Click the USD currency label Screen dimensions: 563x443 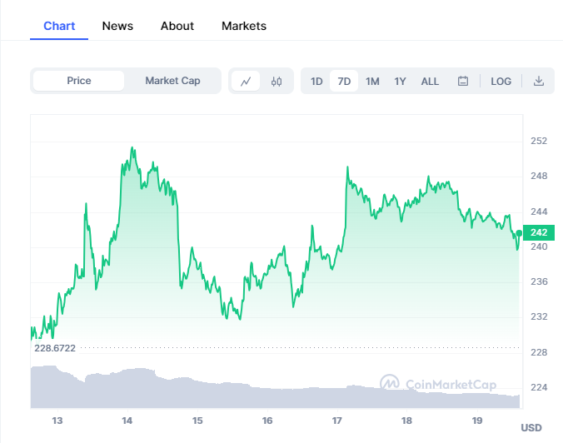(531, 428)
